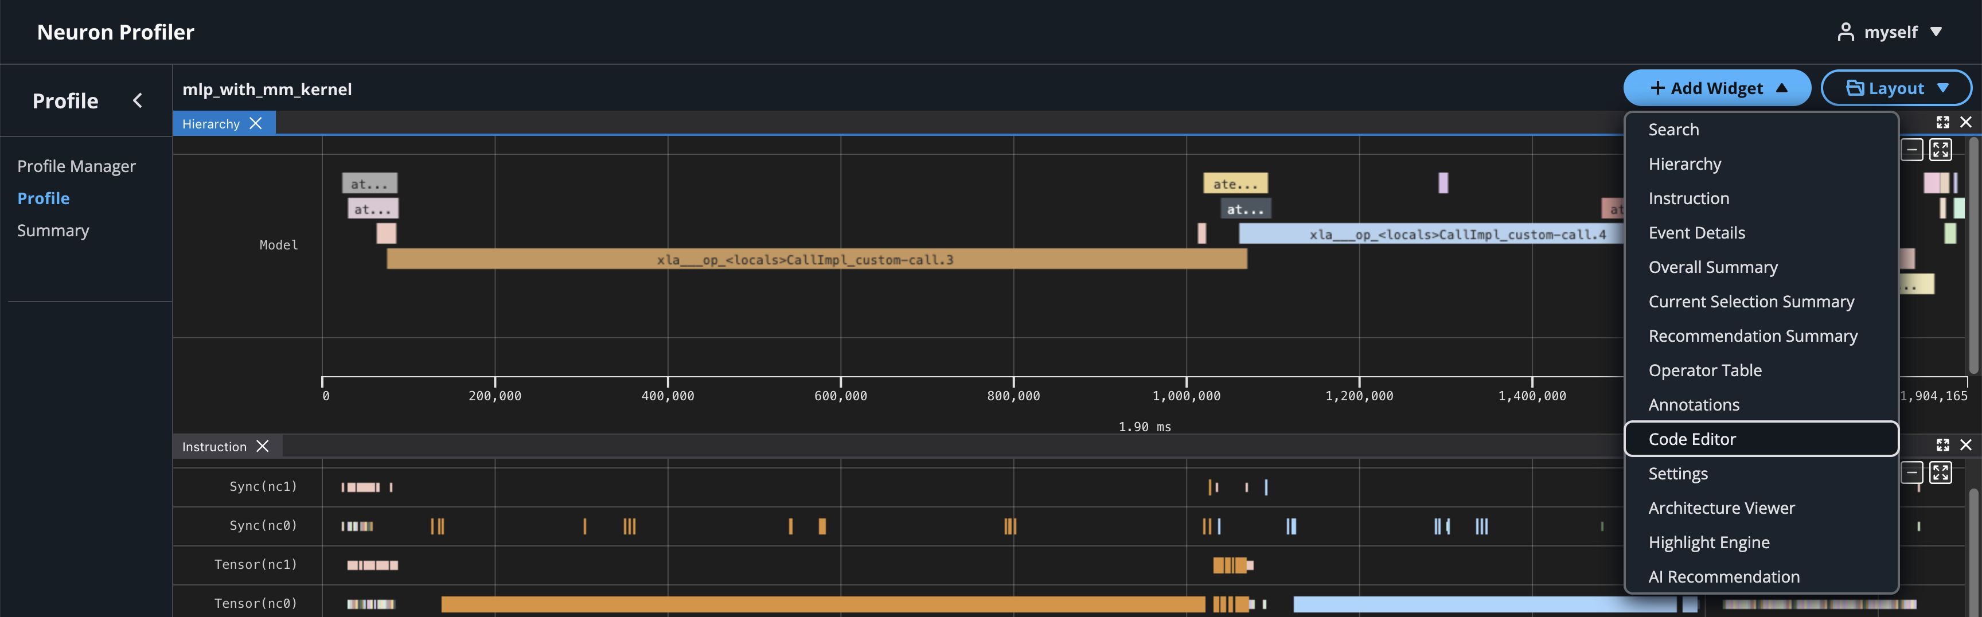The height and width of the screenshot is (617, 1982).
Task: Select Architecture Viewer from widget list
Action: coord(1721,507)
